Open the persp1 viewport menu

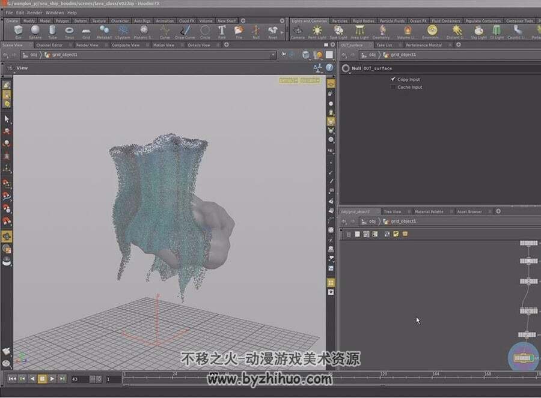(x=289, y=80)
